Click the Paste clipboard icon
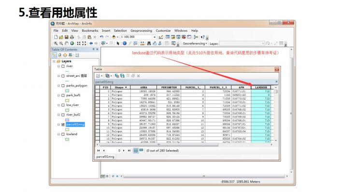 pyautogui.click(x=89, y=37)
